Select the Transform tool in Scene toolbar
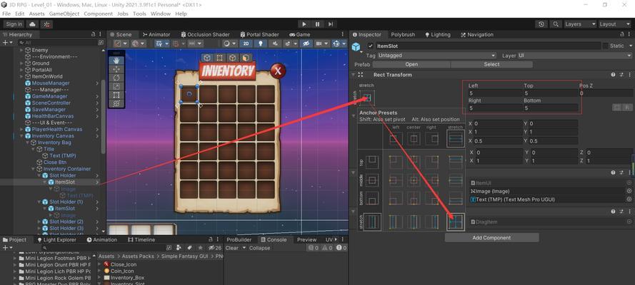Image resolution: width=635 pixels, height=285 pixels. (x=116, y=104)
